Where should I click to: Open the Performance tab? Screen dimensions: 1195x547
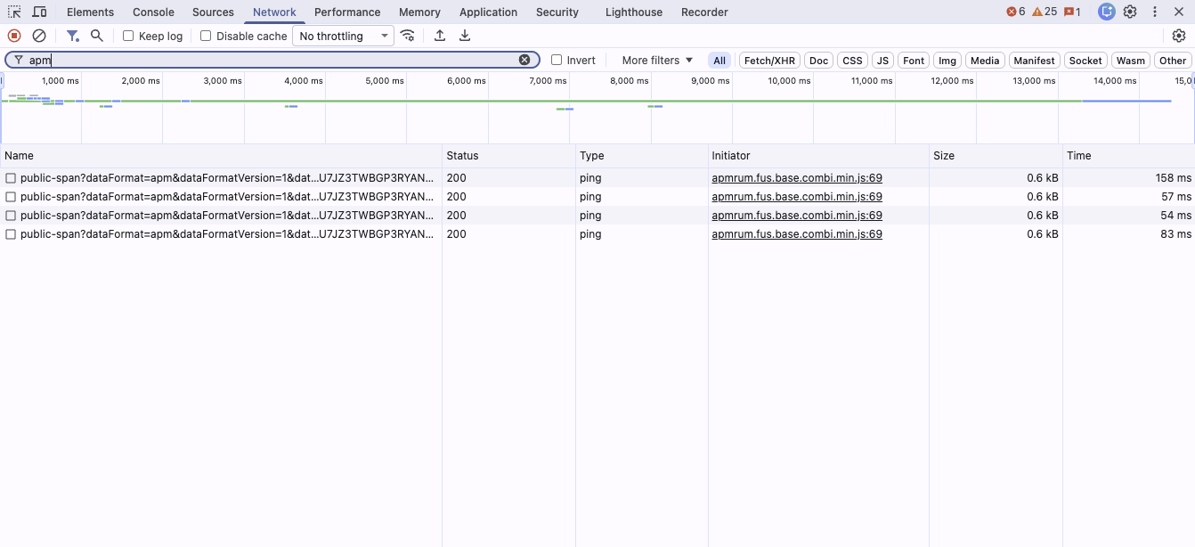pos(347,12)
